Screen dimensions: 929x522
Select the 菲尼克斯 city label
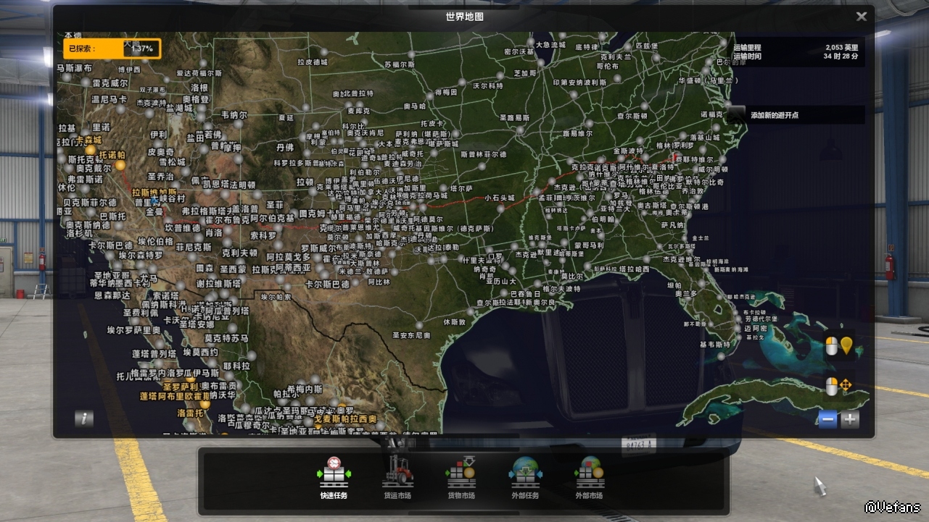click(193, 246)
